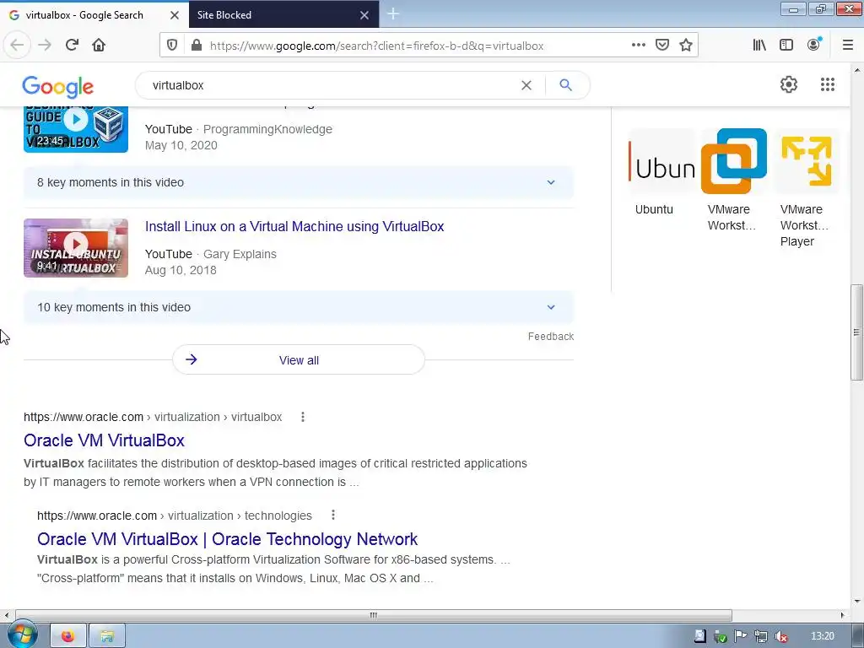Click the muted volume tray icon
The height and width of the screenshot is (648, 864).
click(780, 636)
